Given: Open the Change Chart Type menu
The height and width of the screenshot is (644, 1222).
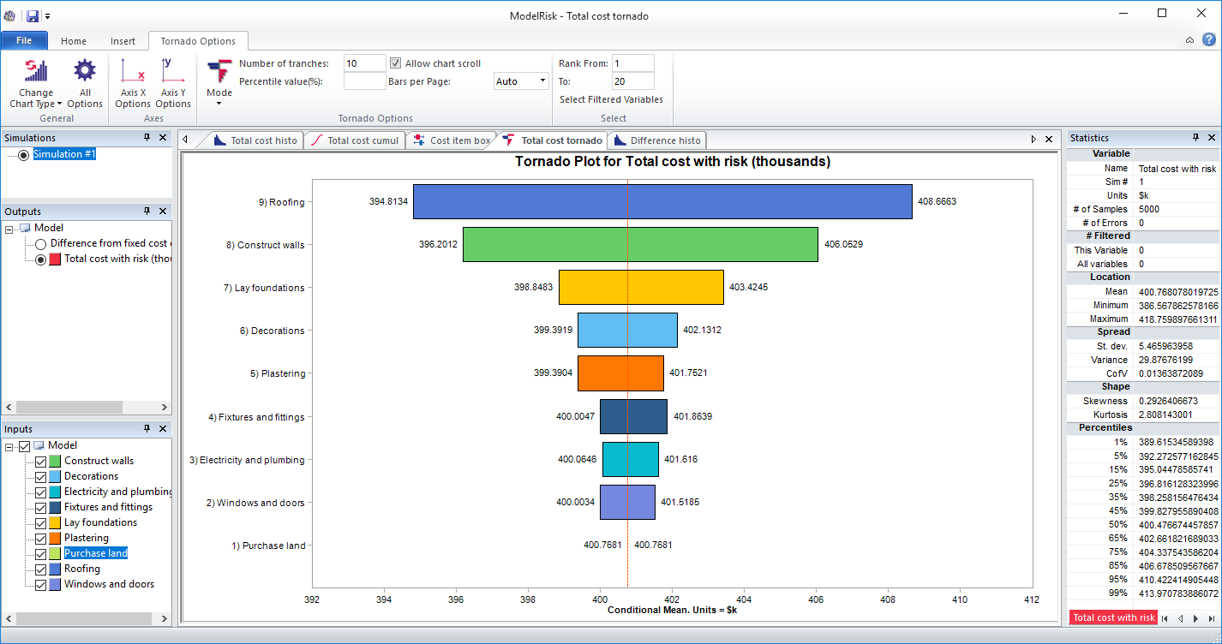Looking at the screenshot, I should pyautogui.click(x=35, y=83).
